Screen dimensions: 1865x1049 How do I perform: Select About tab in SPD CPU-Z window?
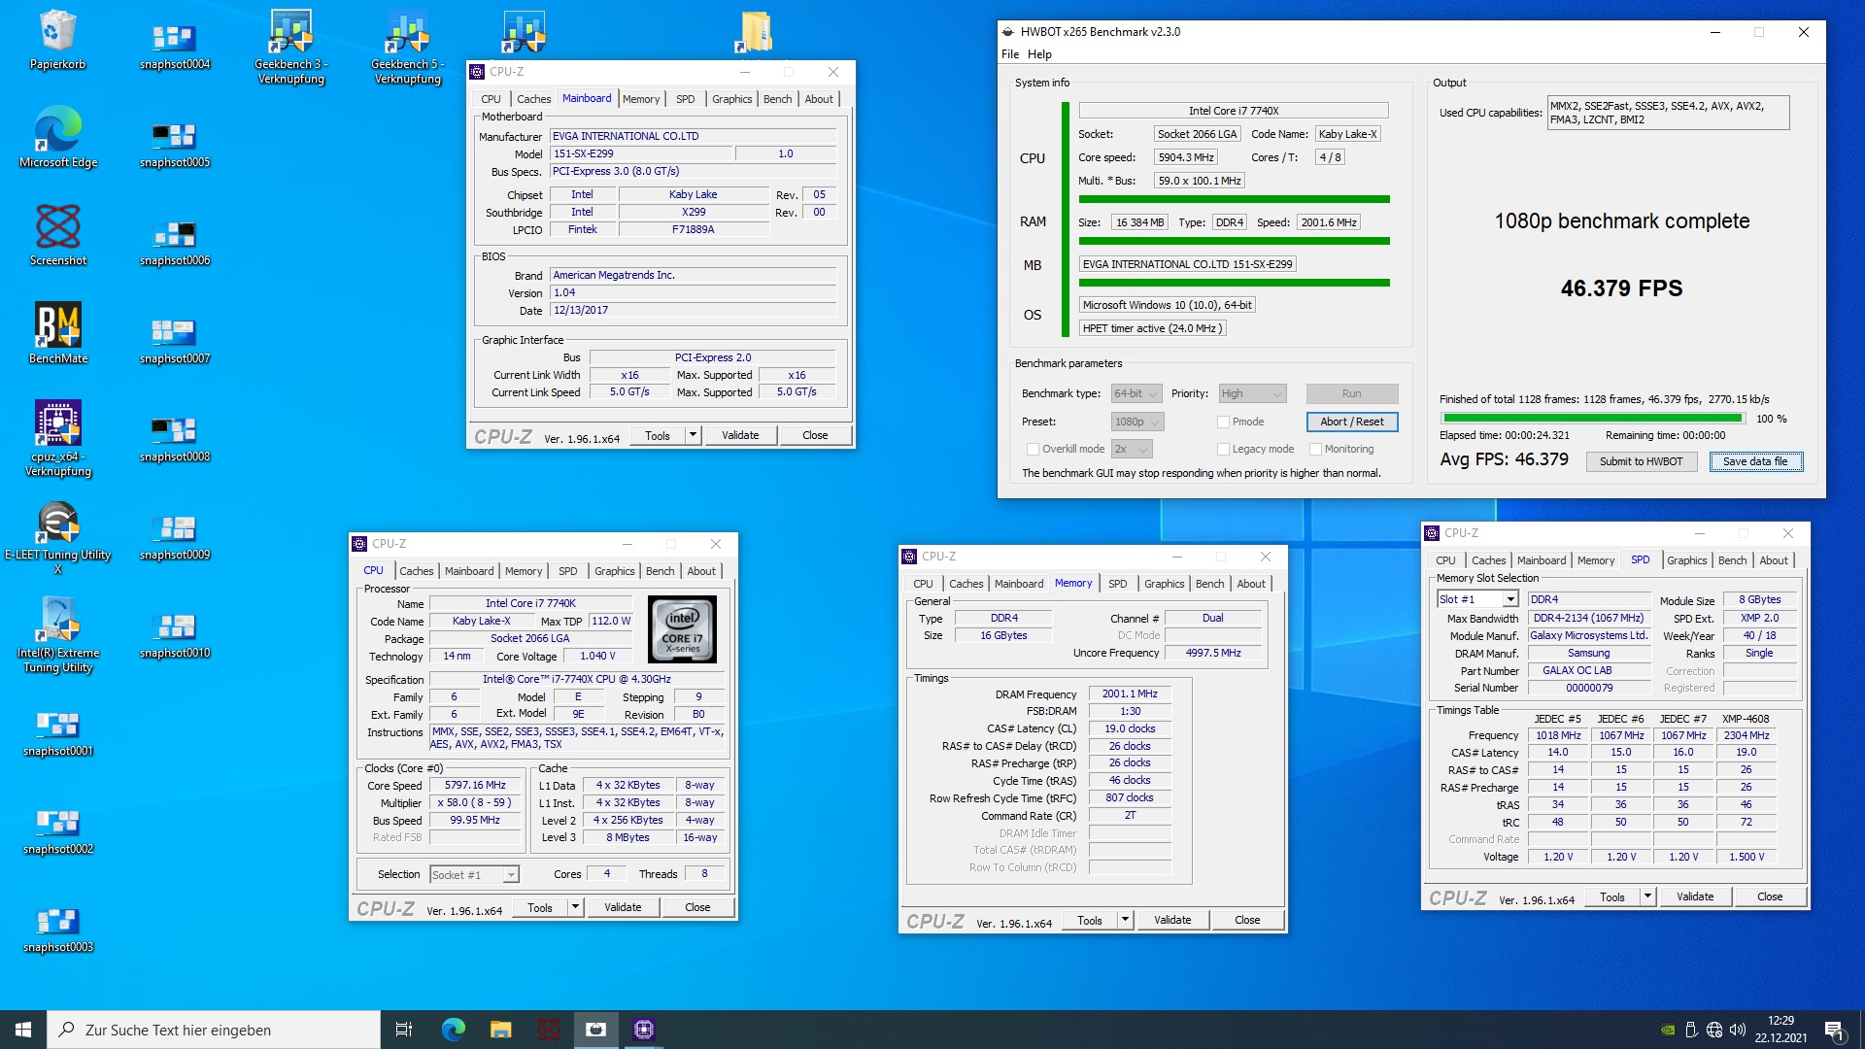click(1773, 560)
